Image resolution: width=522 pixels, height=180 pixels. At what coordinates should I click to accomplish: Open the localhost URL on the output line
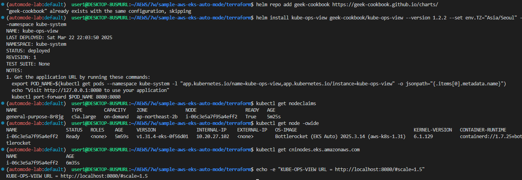[x=104, y=176]
